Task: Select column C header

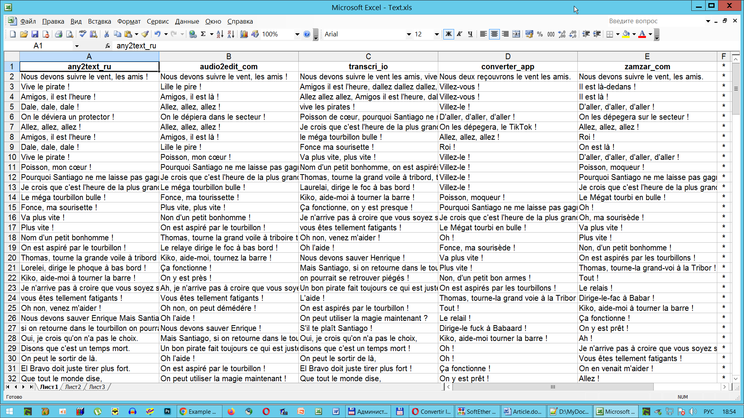Action: (x=368, y=57)
